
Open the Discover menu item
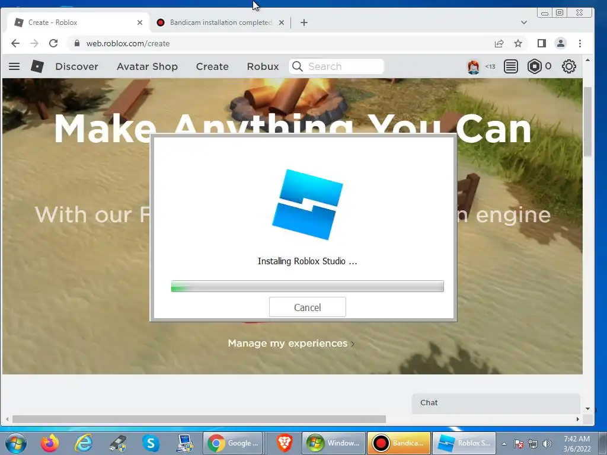76,66
